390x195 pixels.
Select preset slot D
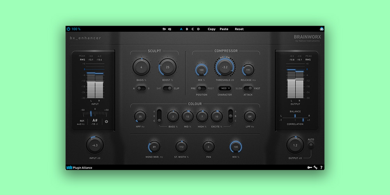pos(199,29)
